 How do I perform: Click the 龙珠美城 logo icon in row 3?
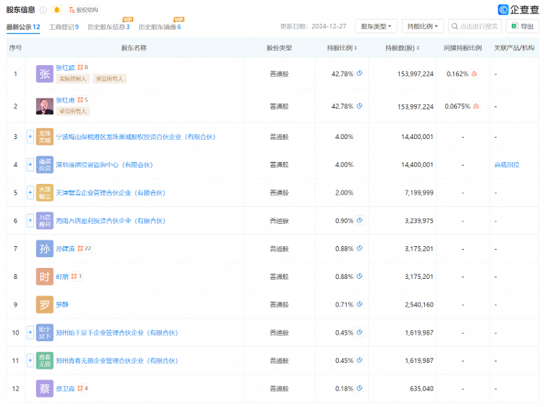click(x=44, y=136)
